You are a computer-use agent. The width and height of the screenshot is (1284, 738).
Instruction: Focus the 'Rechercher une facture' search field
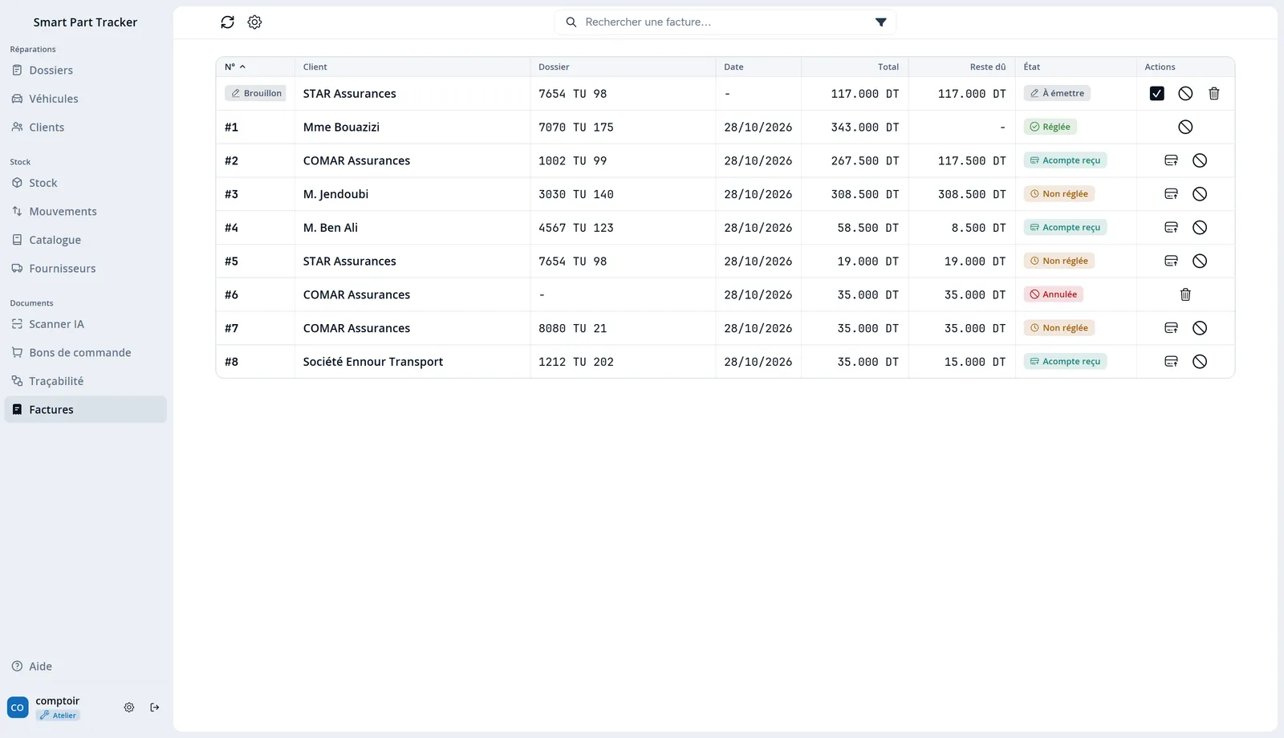(725, 22)
